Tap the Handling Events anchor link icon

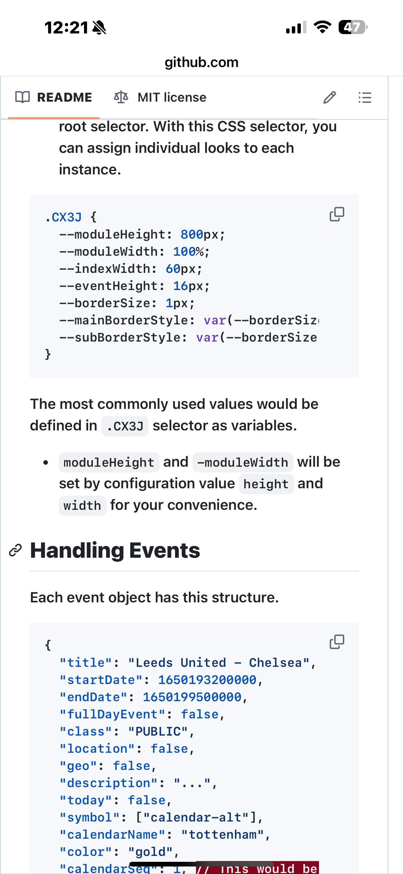point(16,550)
